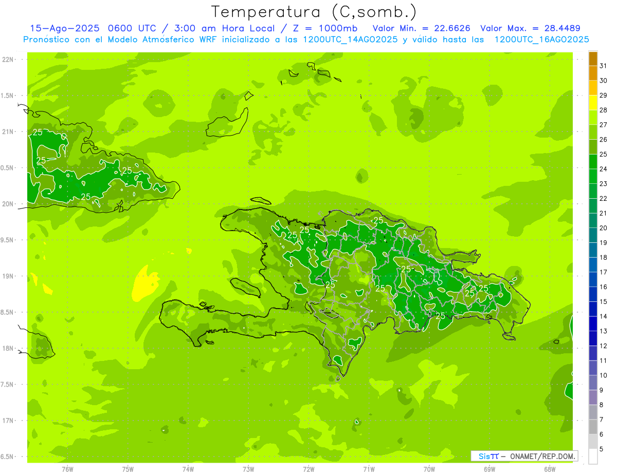Click the legend value "31"
Screen dimensions: 617x476
603,66
